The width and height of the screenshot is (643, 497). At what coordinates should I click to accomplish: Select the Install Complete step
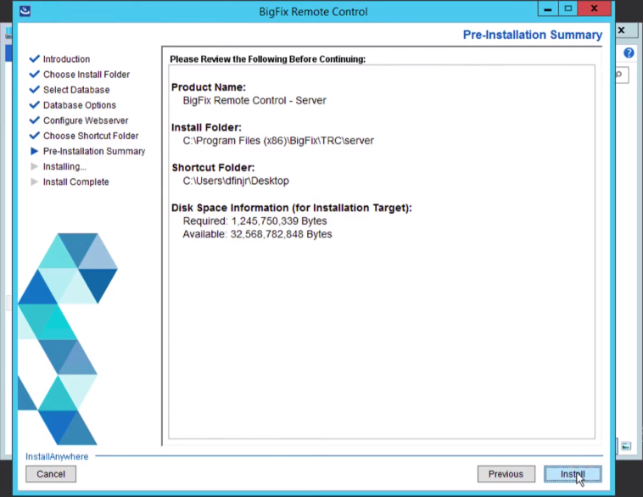point(75,182)
